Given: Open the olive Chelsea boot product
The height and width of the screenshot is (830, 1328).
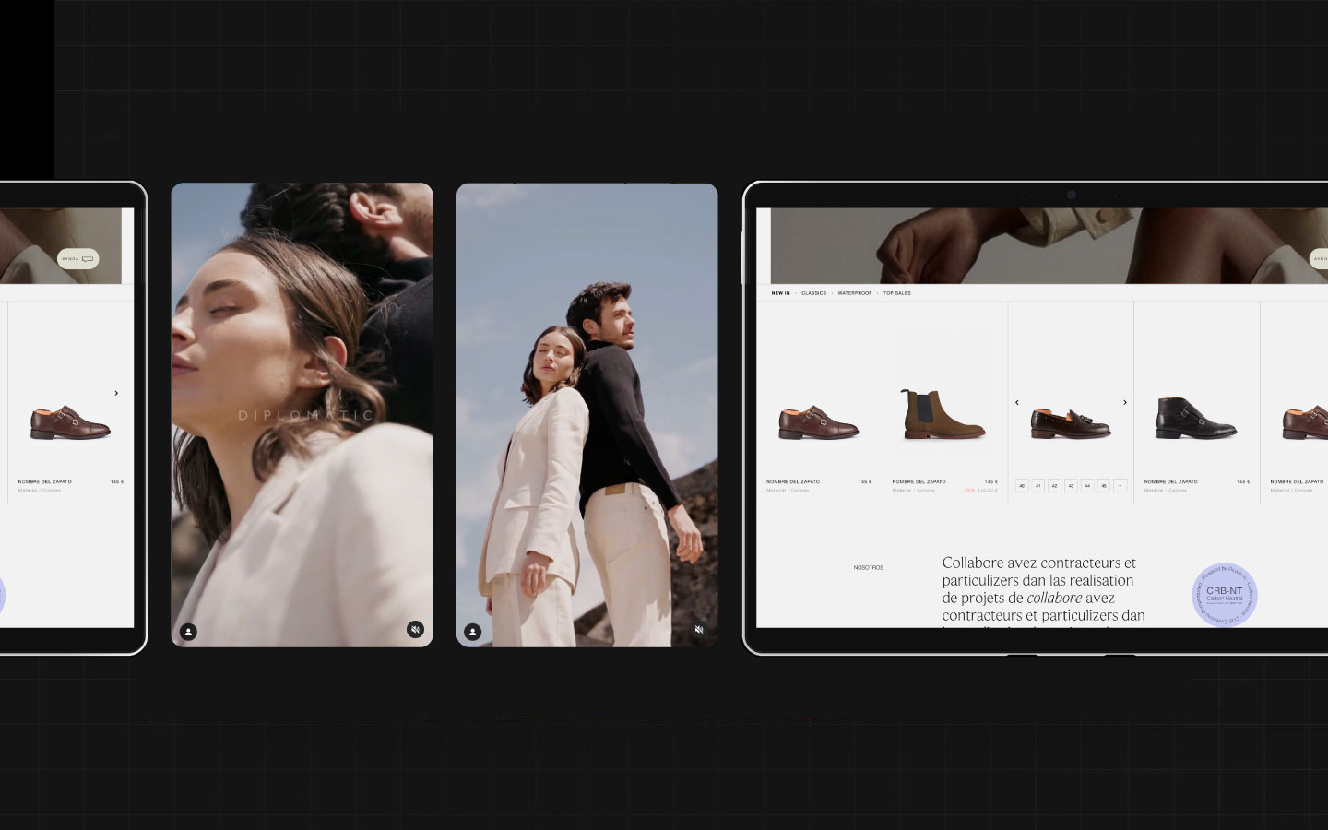Looking at the screenshot, I should coord(943,415).
